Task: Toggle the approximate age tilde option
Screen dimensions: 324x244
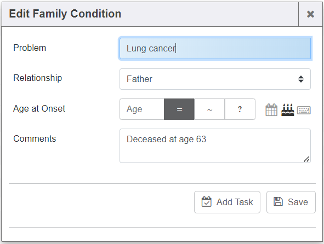Action: click(210, 109)
